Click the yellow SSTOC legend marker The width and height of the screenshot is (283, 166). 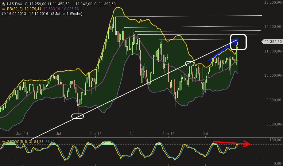(x=4, y=142)
